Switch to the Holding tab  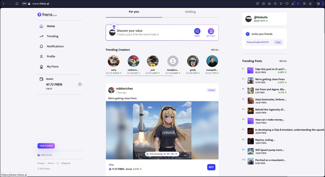click(x=190, y=12)
